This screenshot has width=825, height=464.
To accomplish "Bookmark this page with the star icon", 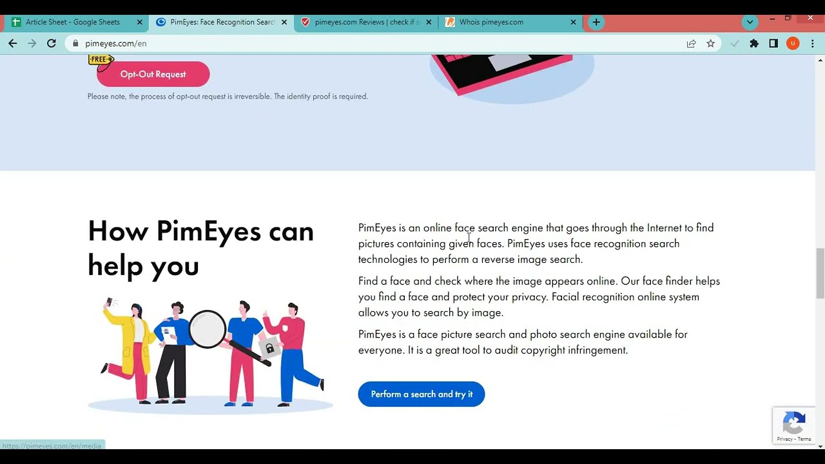I will pos(710,43).
